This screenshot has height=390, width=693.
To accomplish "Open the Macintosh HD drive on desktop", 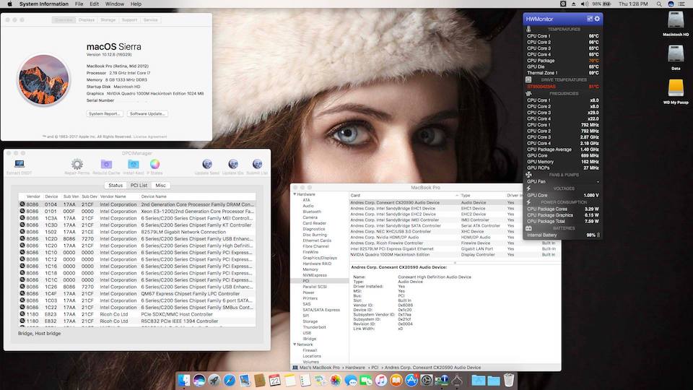I will [676, 20].
